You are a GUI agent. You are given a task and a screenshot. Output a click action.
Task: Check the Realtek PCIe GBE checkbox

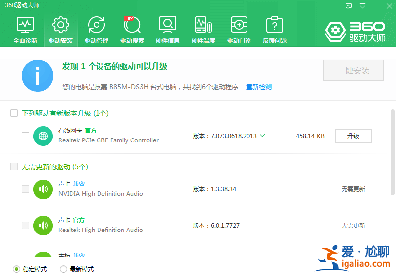(26, 136)
